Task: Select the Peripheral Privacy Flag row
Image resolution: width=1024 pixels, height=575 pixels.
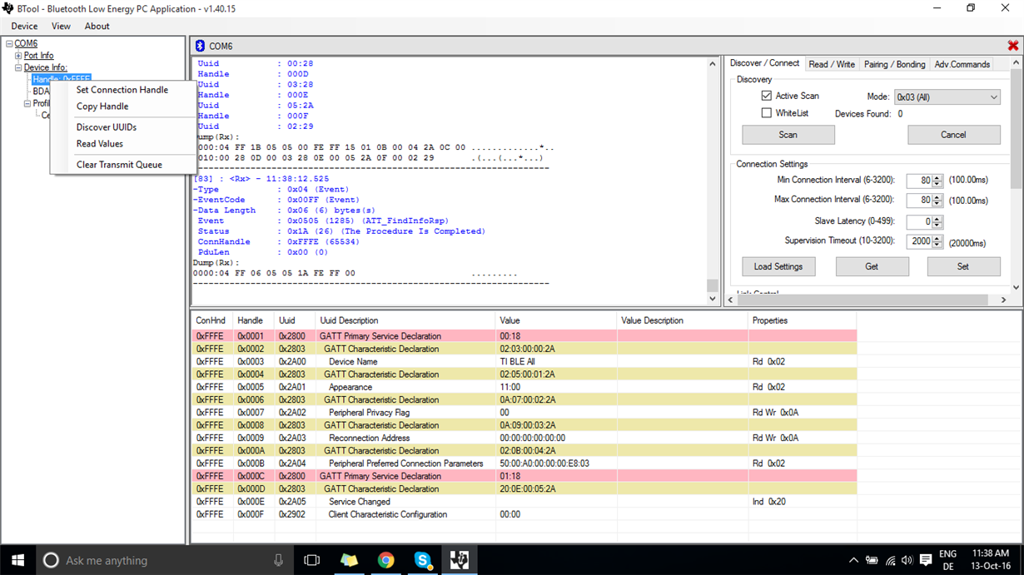Action: coord(524,413)
